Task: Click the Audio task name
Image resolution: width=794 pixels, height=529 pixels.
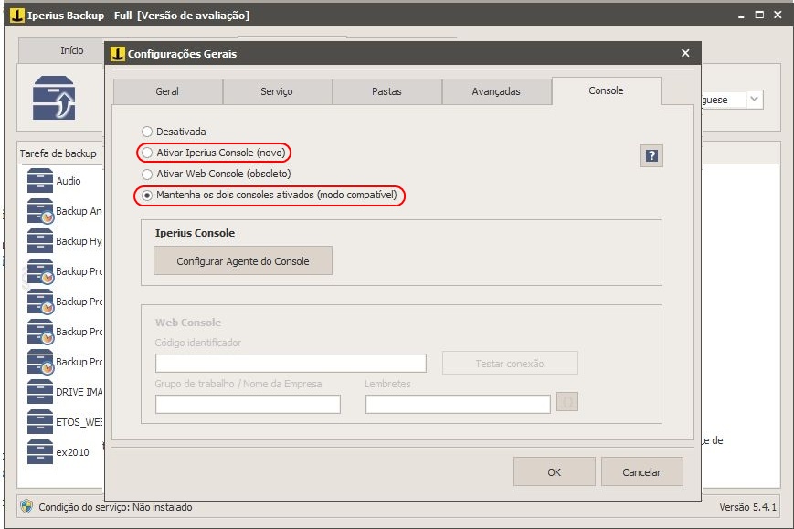Action: coord(69,181)
